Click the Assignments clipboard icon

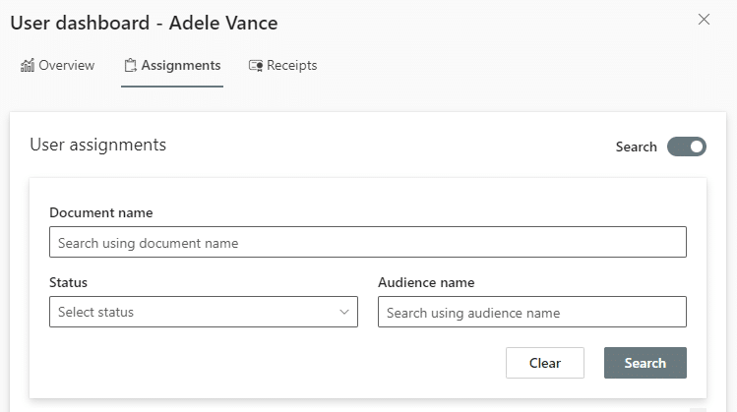tap(130, 65)
